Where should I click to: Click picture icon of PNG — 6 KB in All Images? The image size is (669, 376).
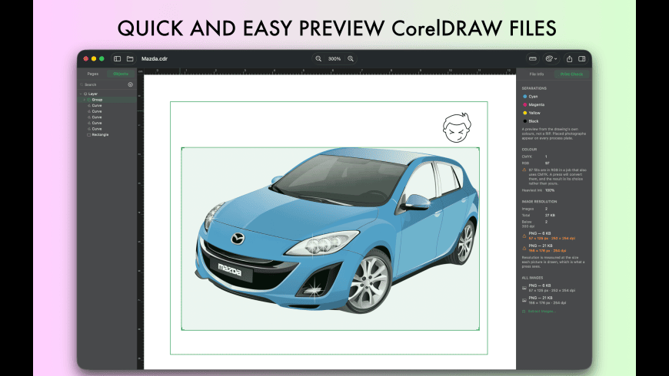pyautogui.click(x=524, y=288)
